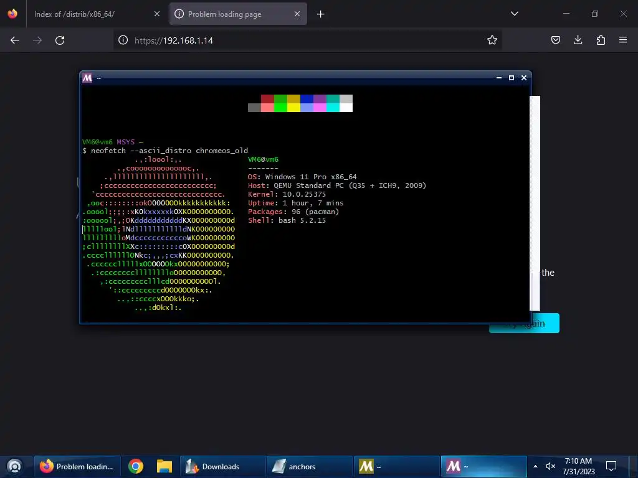
Task: Go back to the previous page in Firefox
Action: point(15,40)
